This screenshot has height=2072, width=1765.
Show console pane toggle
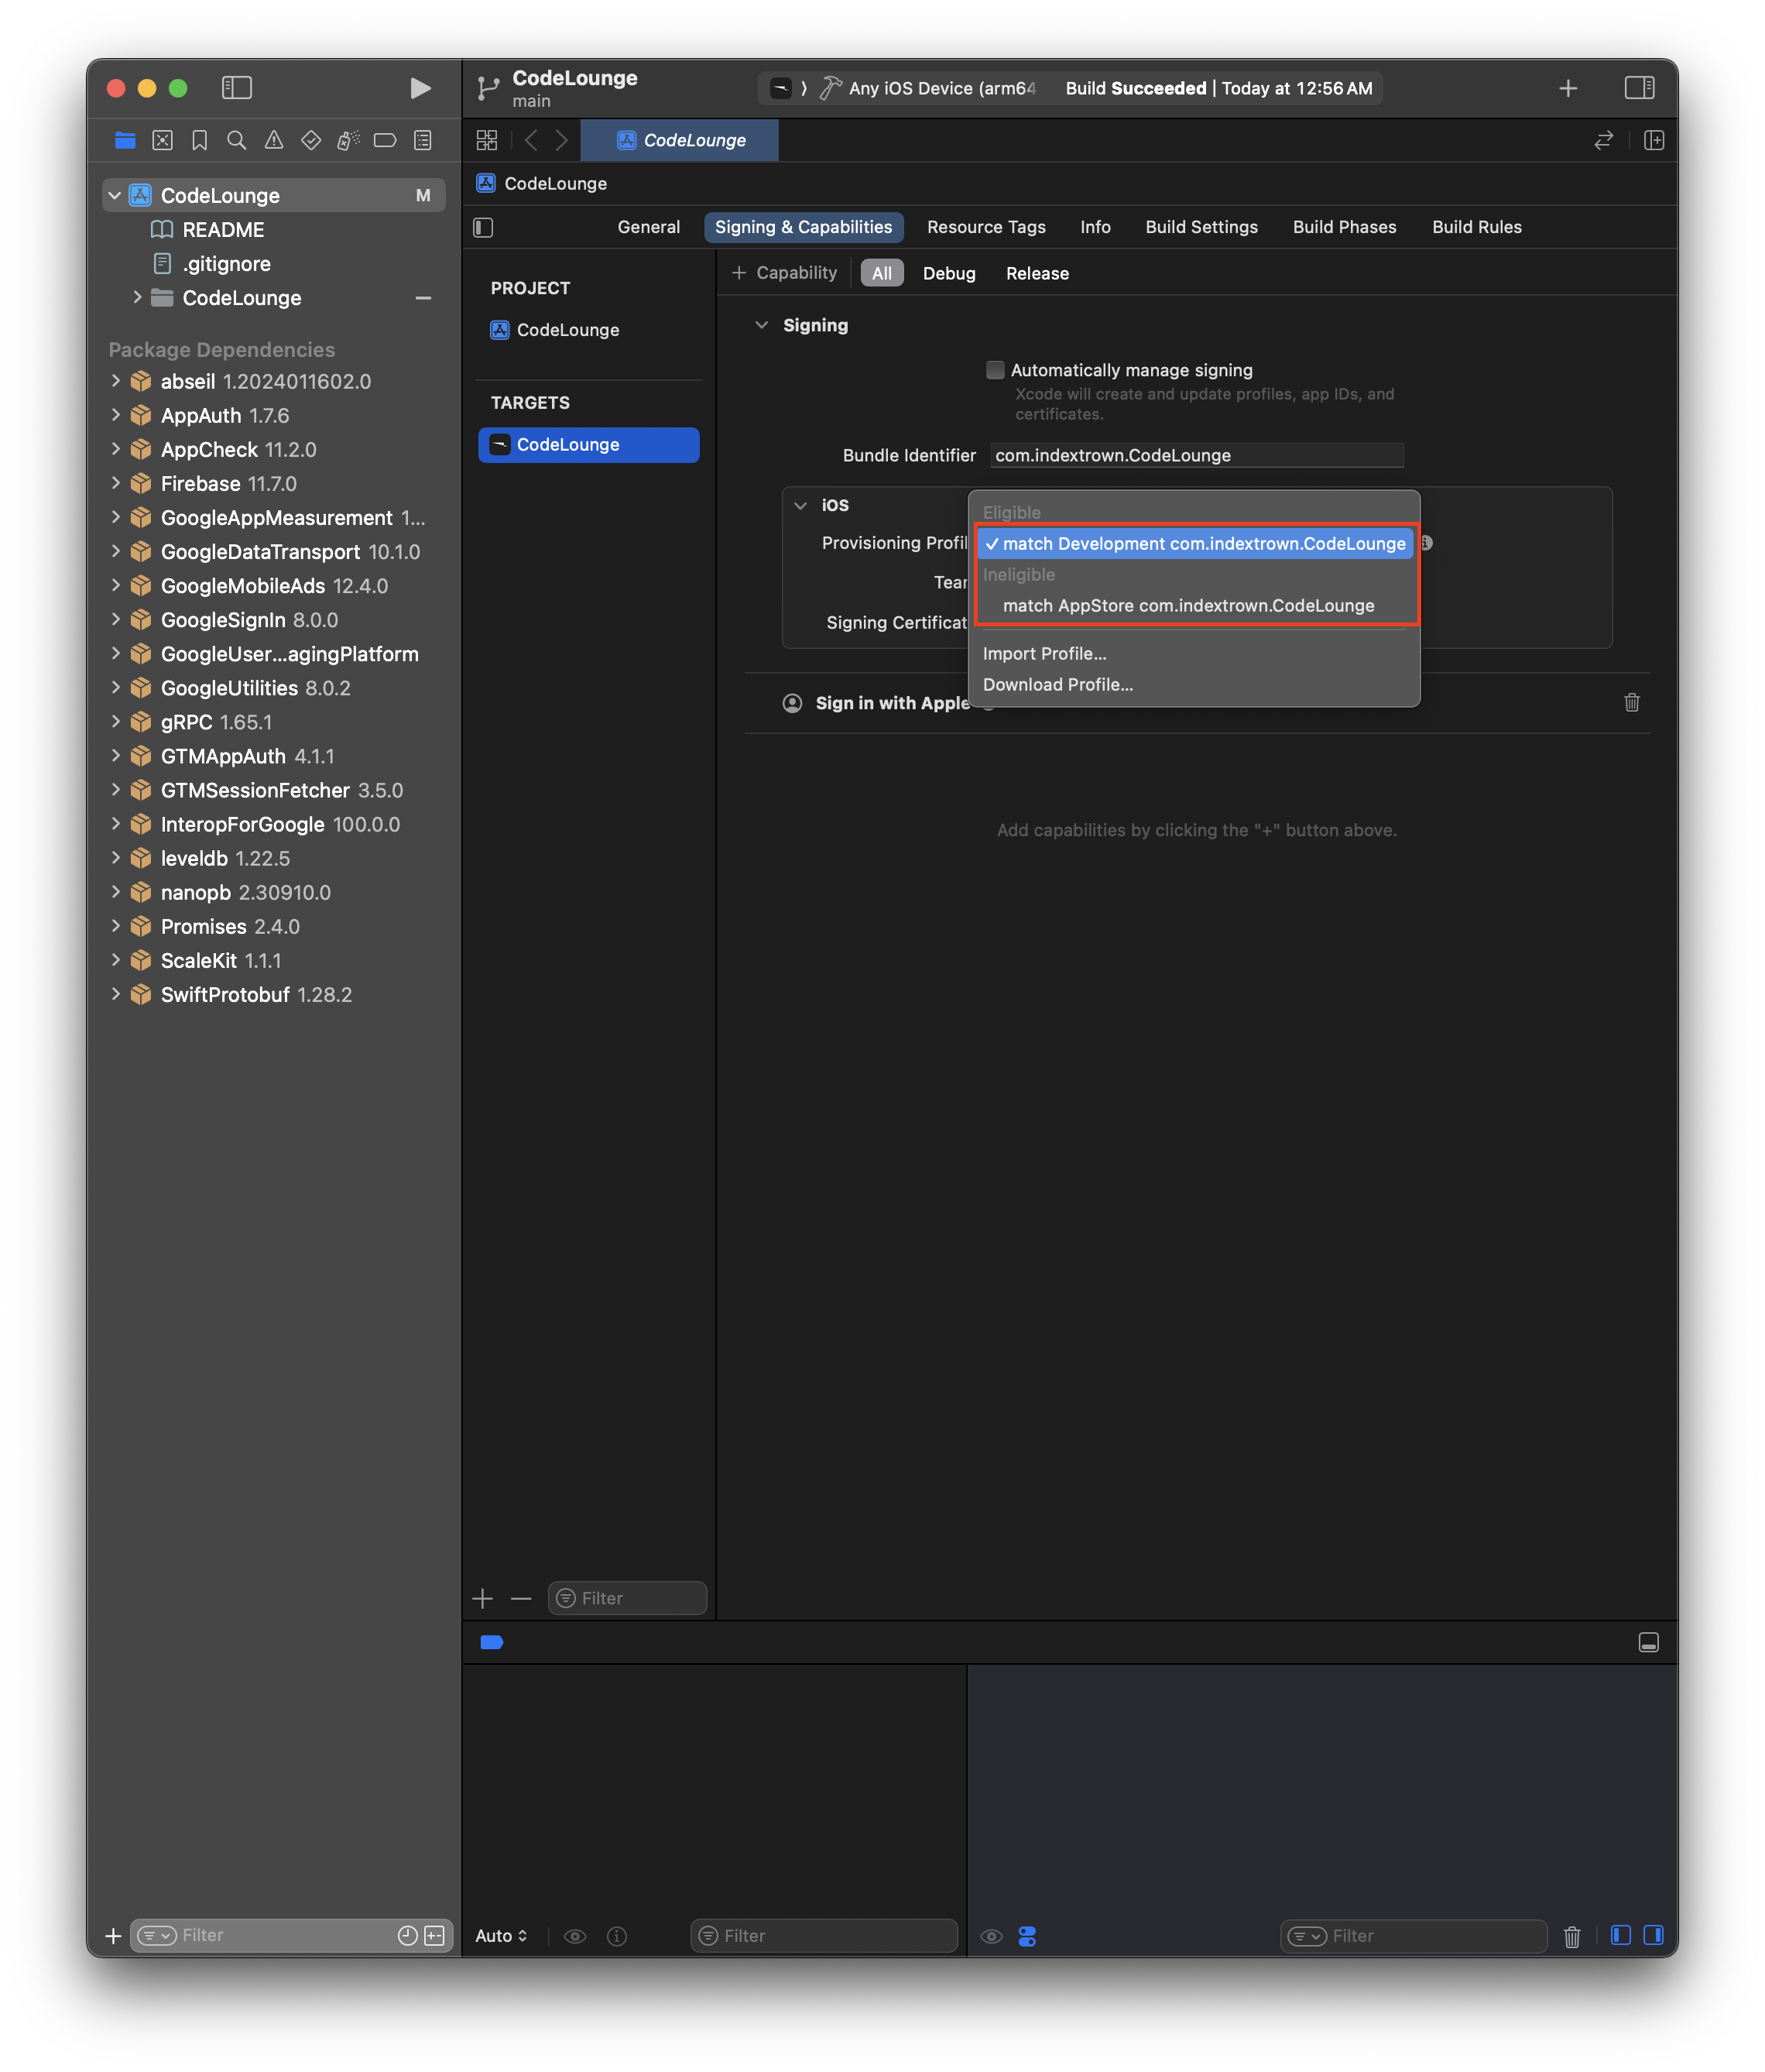(x=1653, y=1935)
